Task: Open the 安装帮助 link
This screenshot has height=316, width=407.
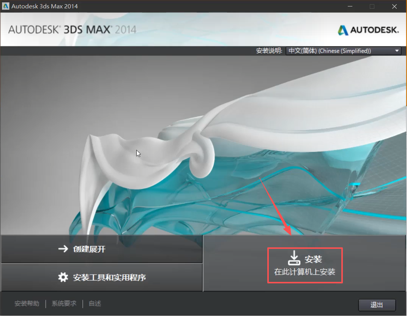Action: (x=27, y=303)
